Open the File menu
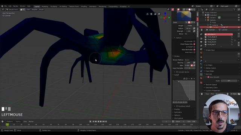The image size is (241, 135). (x=6, y=6)
